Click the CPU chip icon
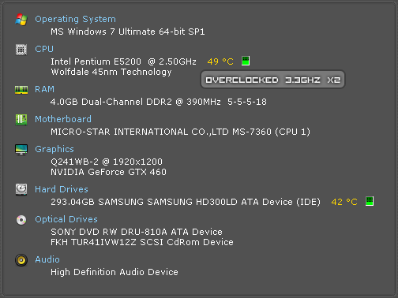Viewport: 398px width, 298px height. (x=21, y=50)
